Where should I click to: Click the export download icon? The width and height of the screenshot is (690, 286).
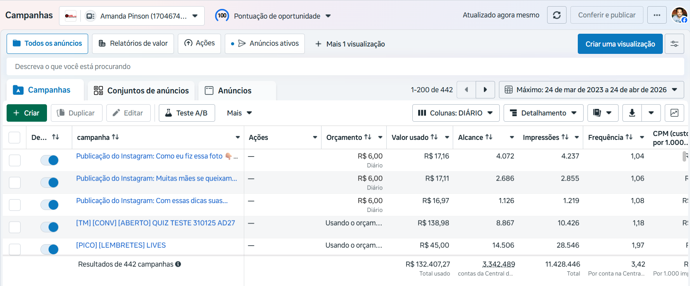632,113
